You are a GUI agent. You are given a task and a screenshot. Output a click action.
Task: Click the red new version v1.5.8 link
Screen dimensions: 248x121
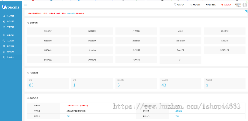pyautogui.click(x=77, y=105)
